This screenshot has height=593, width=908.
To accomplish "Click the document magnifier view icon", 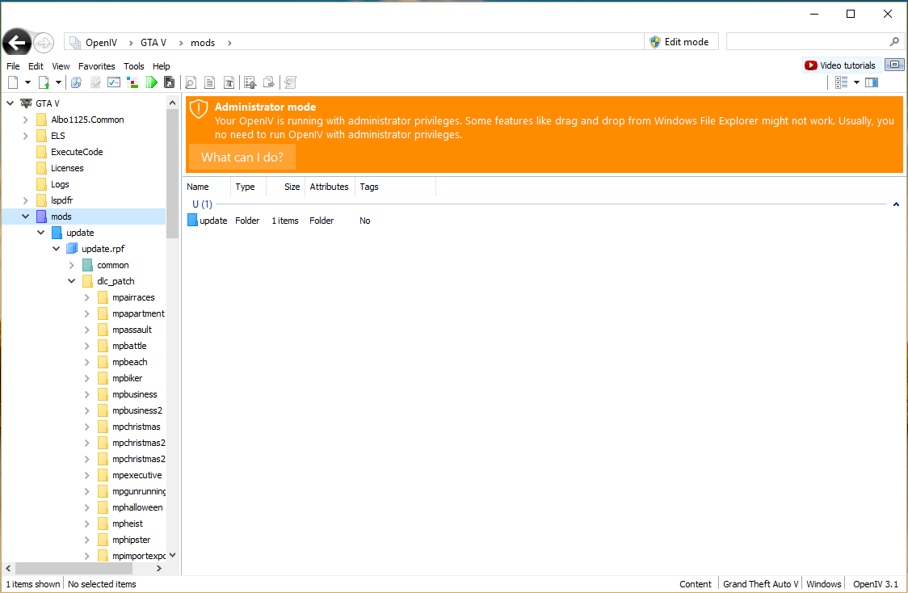I will click(x=191, y=83).
